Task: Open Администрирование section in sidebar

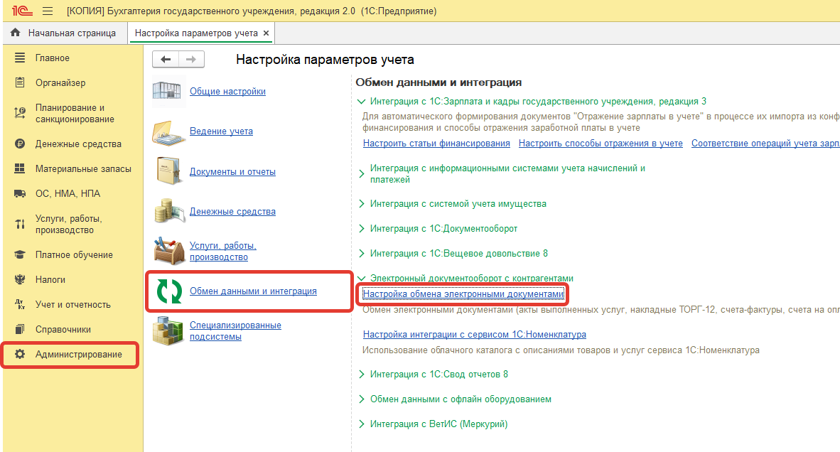Action: coord(78,354)
